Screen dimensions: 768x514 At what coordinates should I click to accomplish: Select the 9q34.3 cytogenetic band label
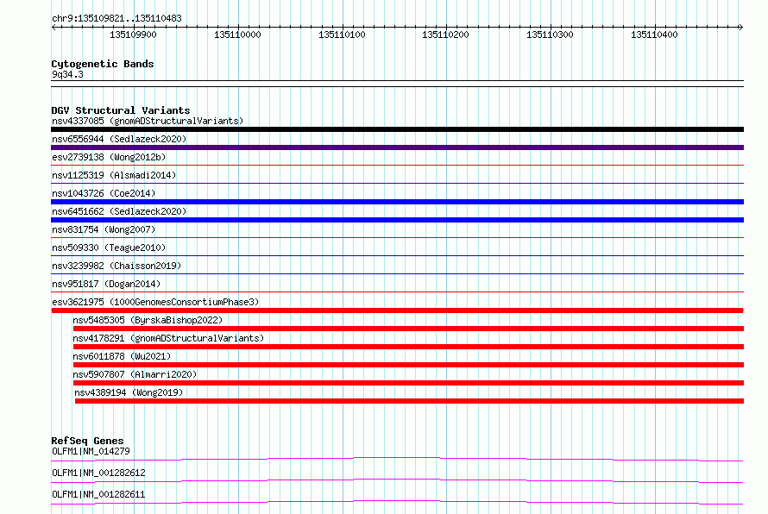pos(67,74)
